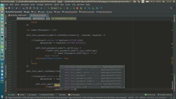Open the VCS menu
Screen dimensions: 176x99
pos(74,5)
